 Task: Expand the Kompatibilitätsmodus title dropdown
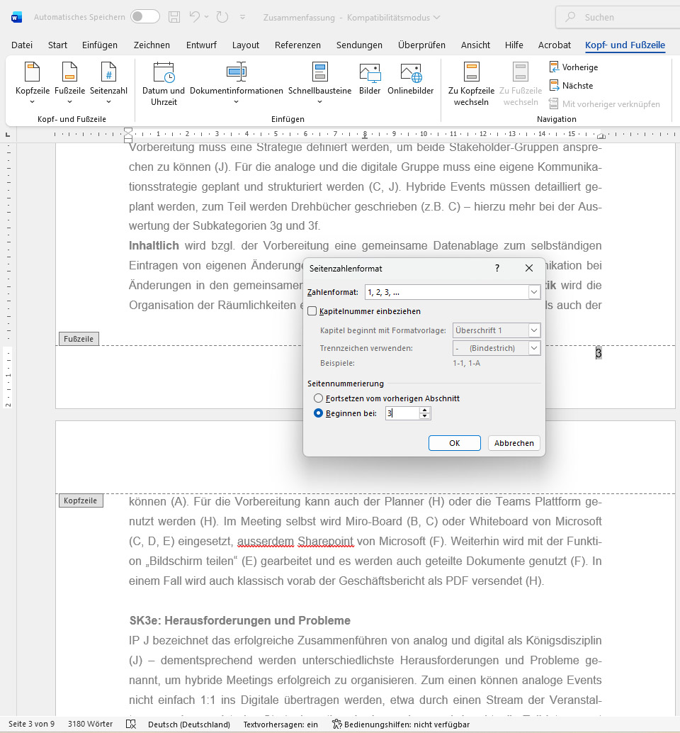[436, 17]
